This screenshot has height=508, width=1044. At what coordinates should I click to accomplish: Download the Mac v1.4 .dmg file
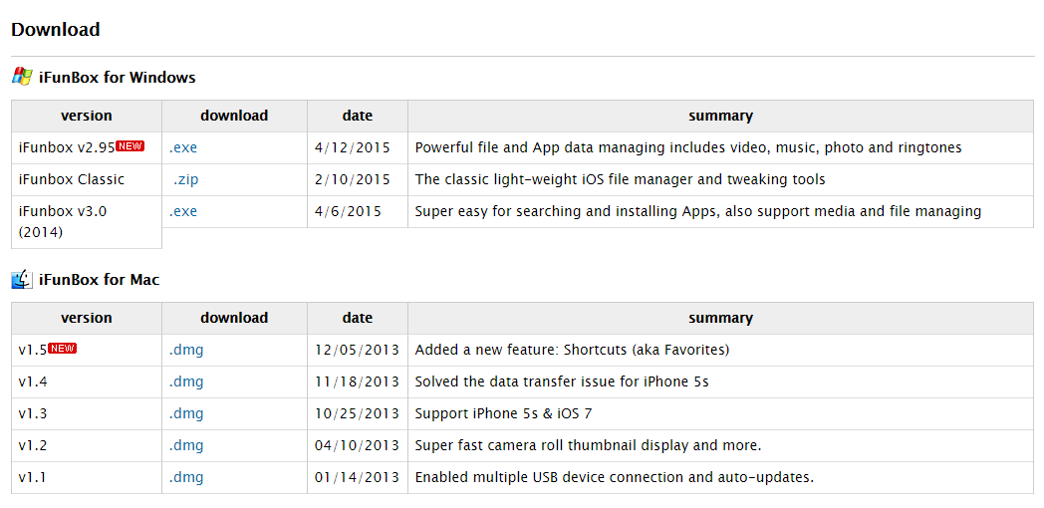186,381
